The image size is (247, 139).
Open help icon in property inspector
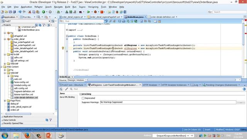tap(244, 89)
